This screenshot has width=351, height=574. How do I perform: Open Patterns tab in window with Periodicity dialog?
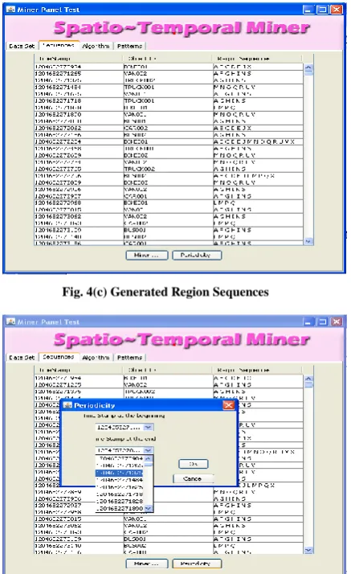point(129,358)
